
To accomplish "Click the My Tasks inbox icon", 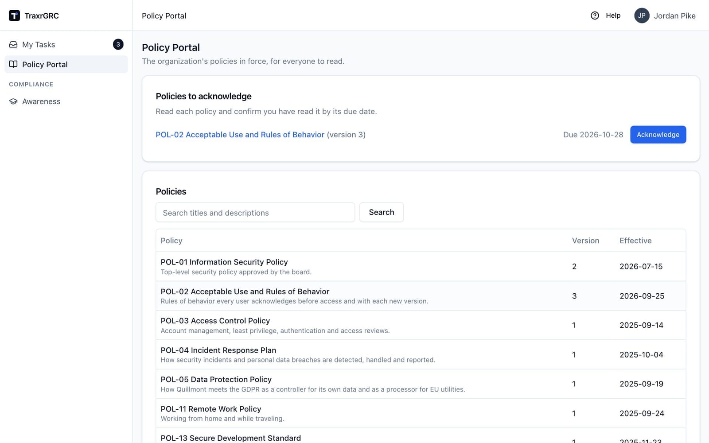I will (x=13, y=44).
